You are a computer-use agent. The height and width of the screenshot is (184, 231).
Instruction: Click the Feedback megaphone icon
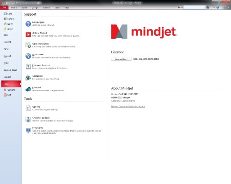pyautogui.click(x=28, y=89)
